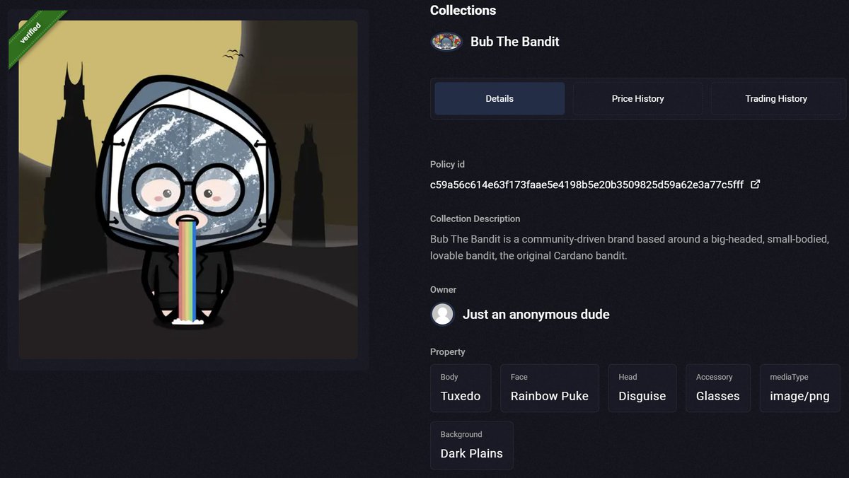Open owner profile Just an anonymous dude

(x=536, y=315)
